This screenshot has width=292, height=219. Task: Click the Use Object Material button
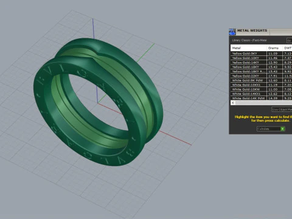coord(282,109)
